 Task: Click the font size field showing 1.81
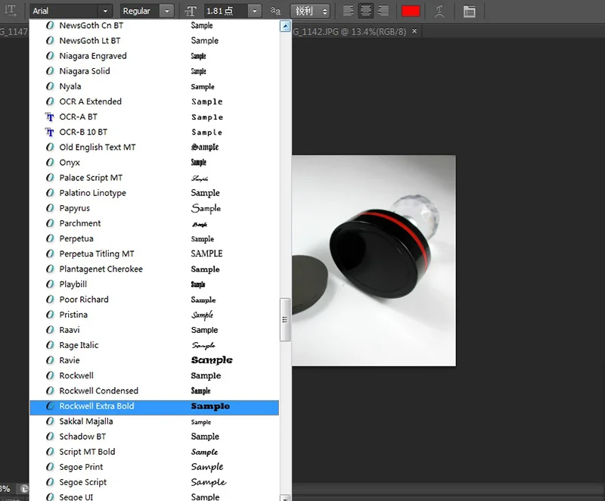(x=225, y=11)
